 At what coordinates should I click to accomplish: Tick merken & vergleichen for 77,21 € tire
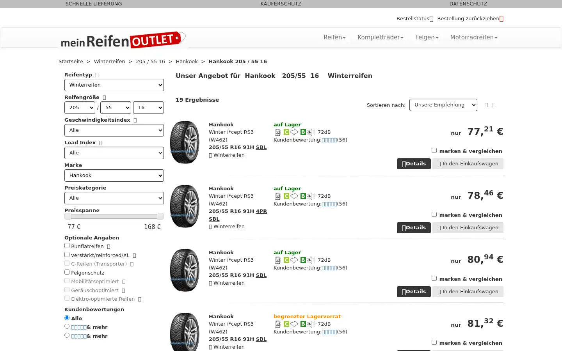point(434,151)
